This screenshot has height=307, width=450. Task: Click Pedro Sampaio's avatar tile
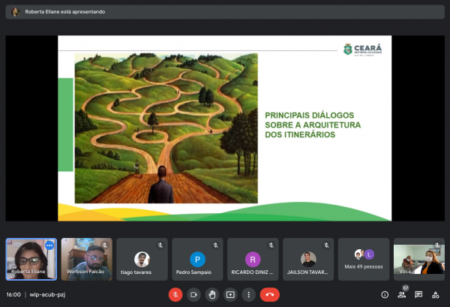(x=197, y=260)
